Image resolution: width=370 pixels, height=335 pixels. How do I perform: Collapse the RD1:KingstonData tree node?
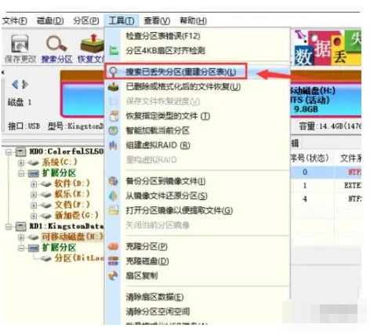click(x=9, y=227)
